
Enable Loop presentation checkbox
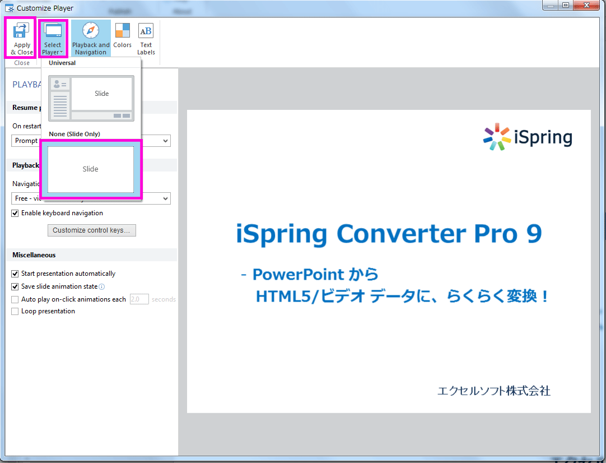[x=15, y=311]
